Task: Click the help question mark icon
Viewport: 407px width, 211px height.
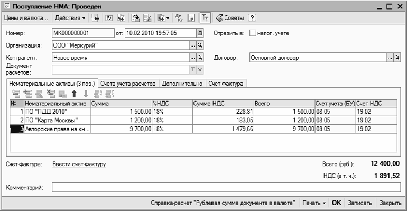Action: point(252,18)
